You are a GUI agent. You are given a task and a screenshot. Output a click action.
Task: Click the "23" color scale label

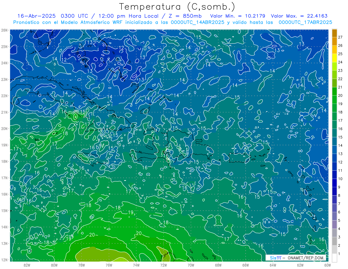(x=340, y=71)
